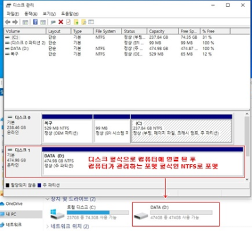
Task: Sort by the Capacity column header
Action: click(163, 31)
